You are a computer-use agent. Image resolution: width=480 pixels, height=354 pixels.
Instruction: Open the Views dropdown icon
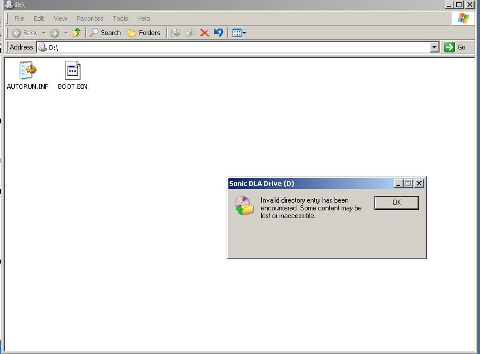pos(239,33)
